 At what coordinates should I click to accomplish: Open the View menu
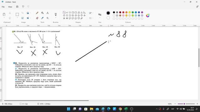pyautogui.click(x=10, y=7)
